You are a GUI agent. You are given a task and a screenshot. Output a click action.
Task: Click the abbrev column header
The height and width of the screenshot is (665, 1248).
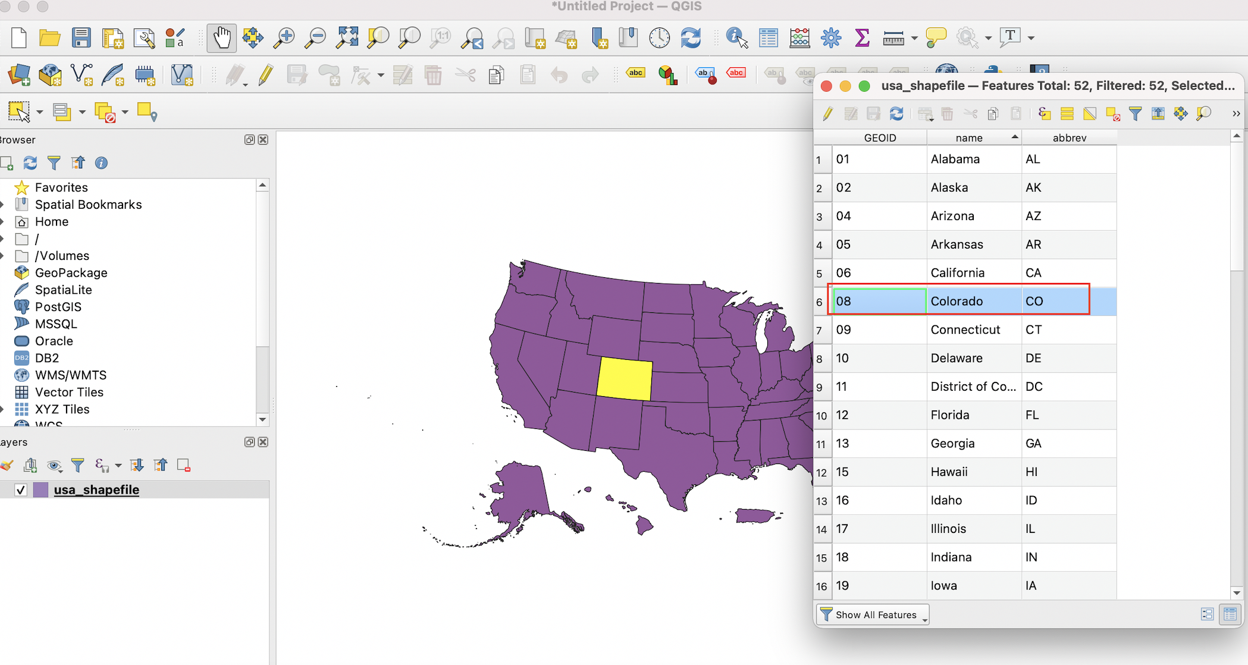1069,138
